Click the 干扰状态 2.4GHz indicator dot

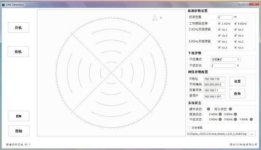(220, 119)
